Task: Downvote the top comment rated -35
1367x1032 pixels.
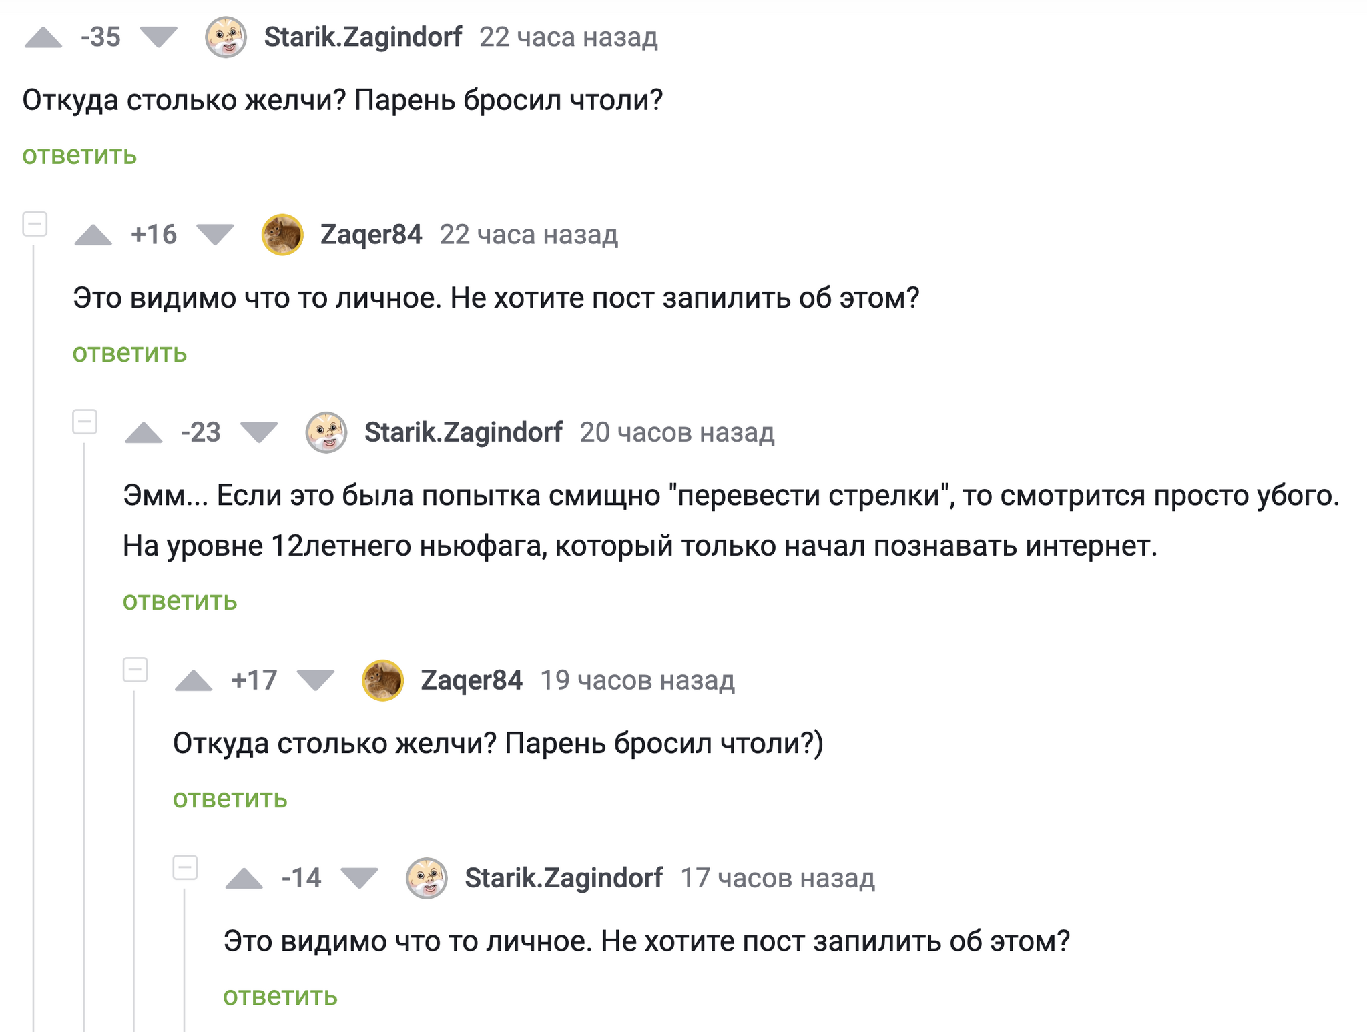Action: pos(158,37)
